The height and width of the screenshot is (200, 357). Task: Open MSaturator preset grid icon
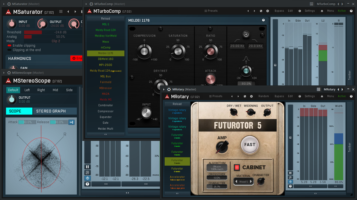(61, 11)
